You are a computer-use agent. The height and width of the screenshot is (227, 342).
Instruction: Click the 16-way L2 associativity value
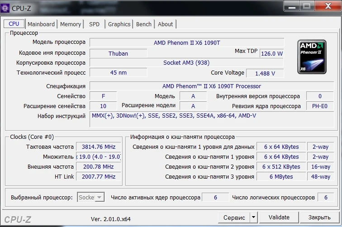pos(320,166)
